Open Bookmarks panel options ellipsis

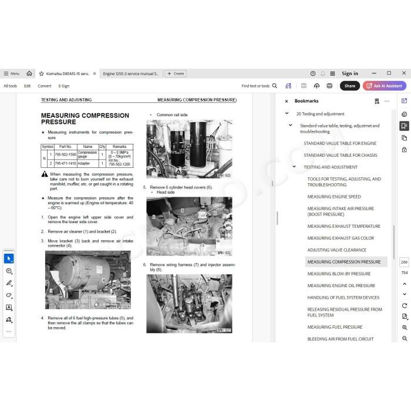coord(387,101)
